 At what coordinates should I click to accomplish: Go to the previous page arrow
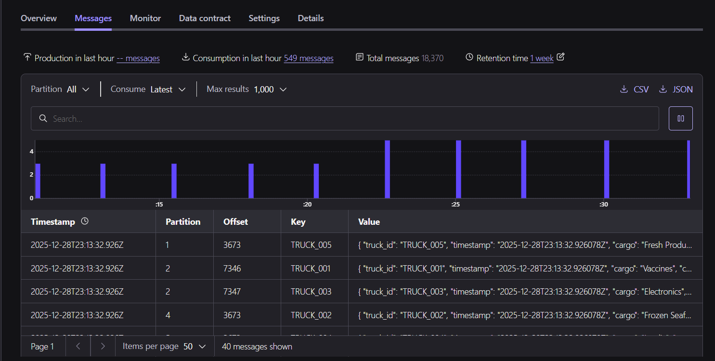78,346
